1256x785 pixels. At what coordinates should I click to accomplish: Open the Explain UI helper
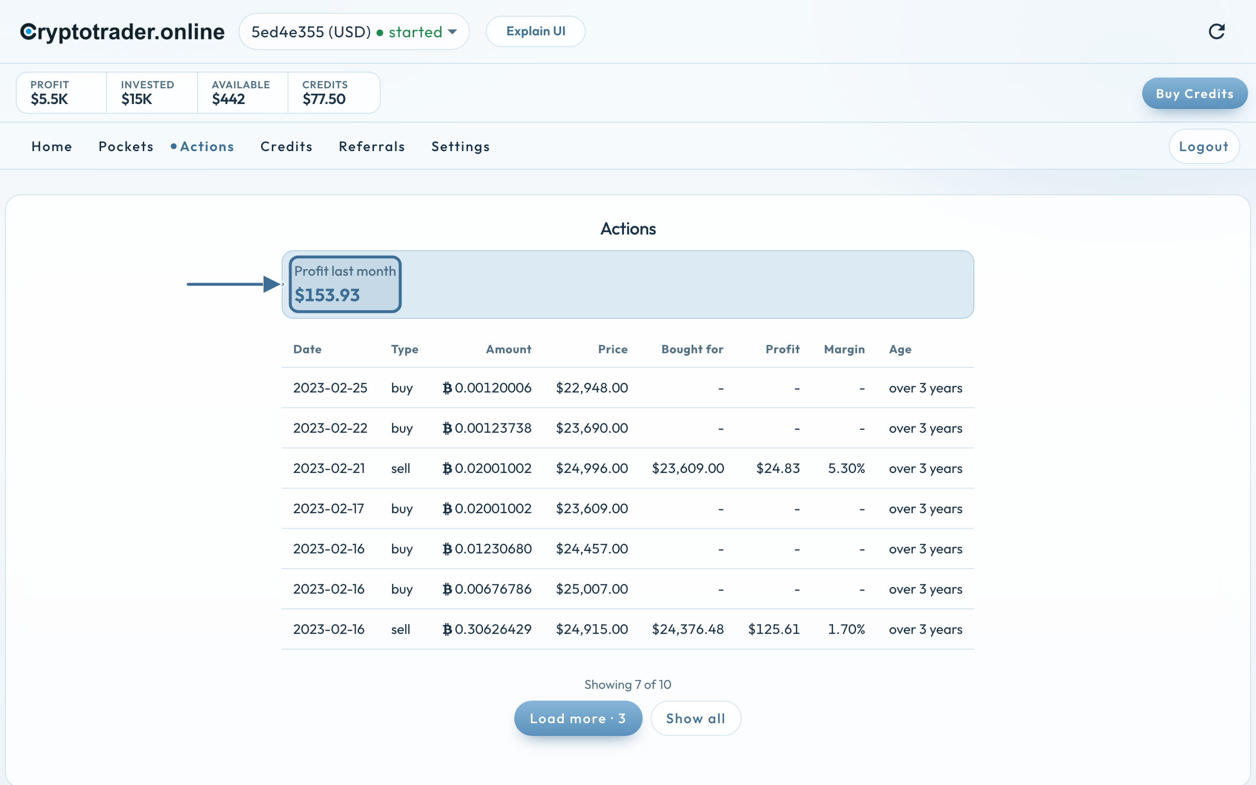click(536, 31)
